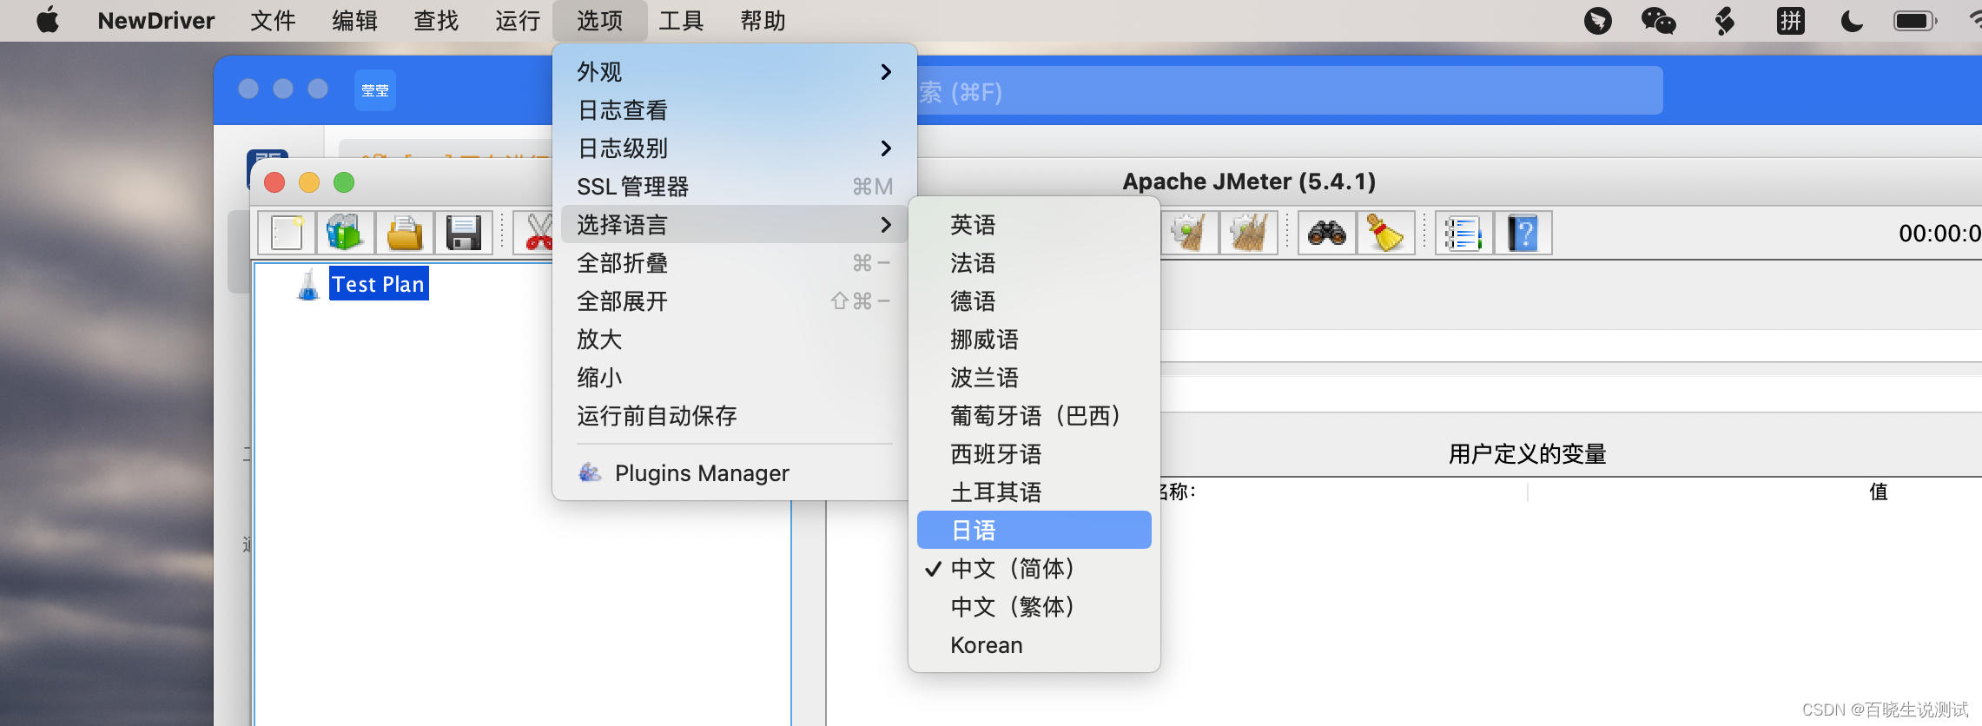
Task: Expand the 外观 submenu
Action: (x=734, y=71)
